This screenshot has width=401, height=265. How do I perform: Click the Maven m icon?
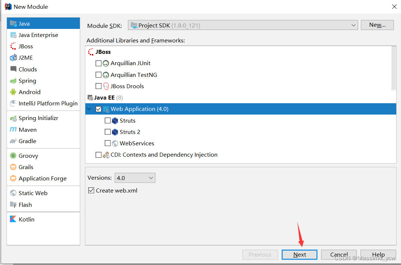coord(13,130)
